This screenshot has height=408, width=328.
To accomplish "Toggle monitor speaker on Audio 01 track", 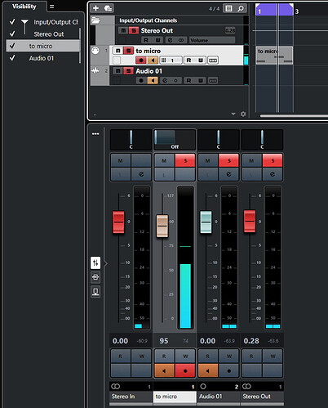I will pyautogui.click(x=153, y=80).
